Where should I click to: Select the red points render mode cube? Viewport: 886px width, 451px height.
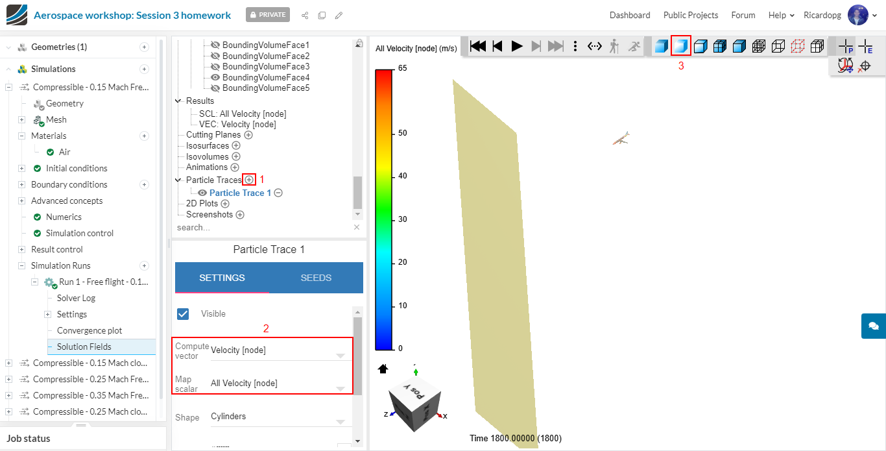pos(798,46)
